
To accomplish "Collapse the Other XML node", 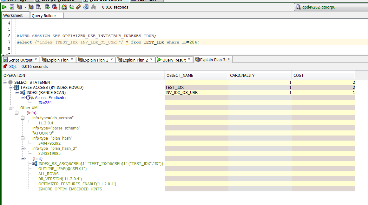I will 10,108.
